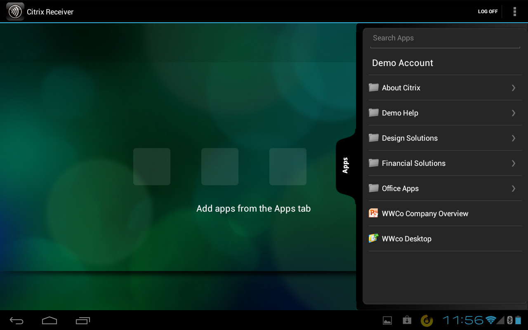Tap the Wi-Fi status icon
528x330 pixels.
point(491,320)
